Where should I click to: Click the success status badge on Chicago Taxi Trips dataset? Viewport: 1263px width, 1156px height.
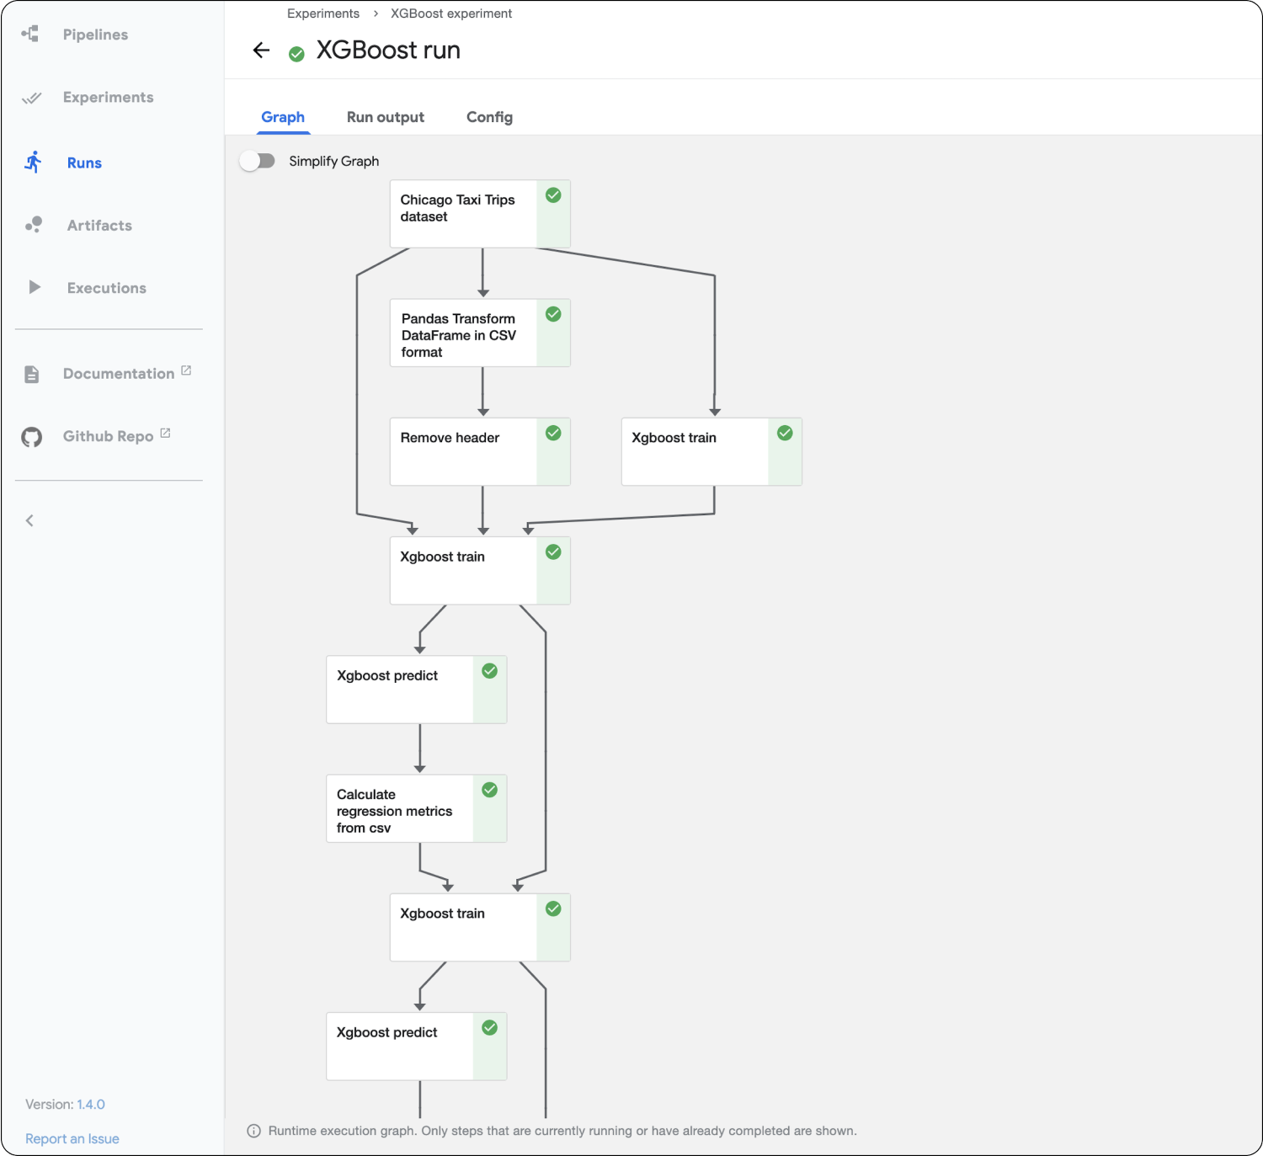(x=553, y=194)
